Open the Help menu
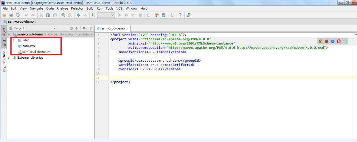This screenshot has height=142, width=357. pos(144,8)
